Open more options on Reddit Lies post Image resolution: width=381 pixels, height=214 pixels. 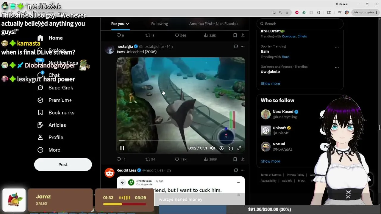tap(243, 170)
